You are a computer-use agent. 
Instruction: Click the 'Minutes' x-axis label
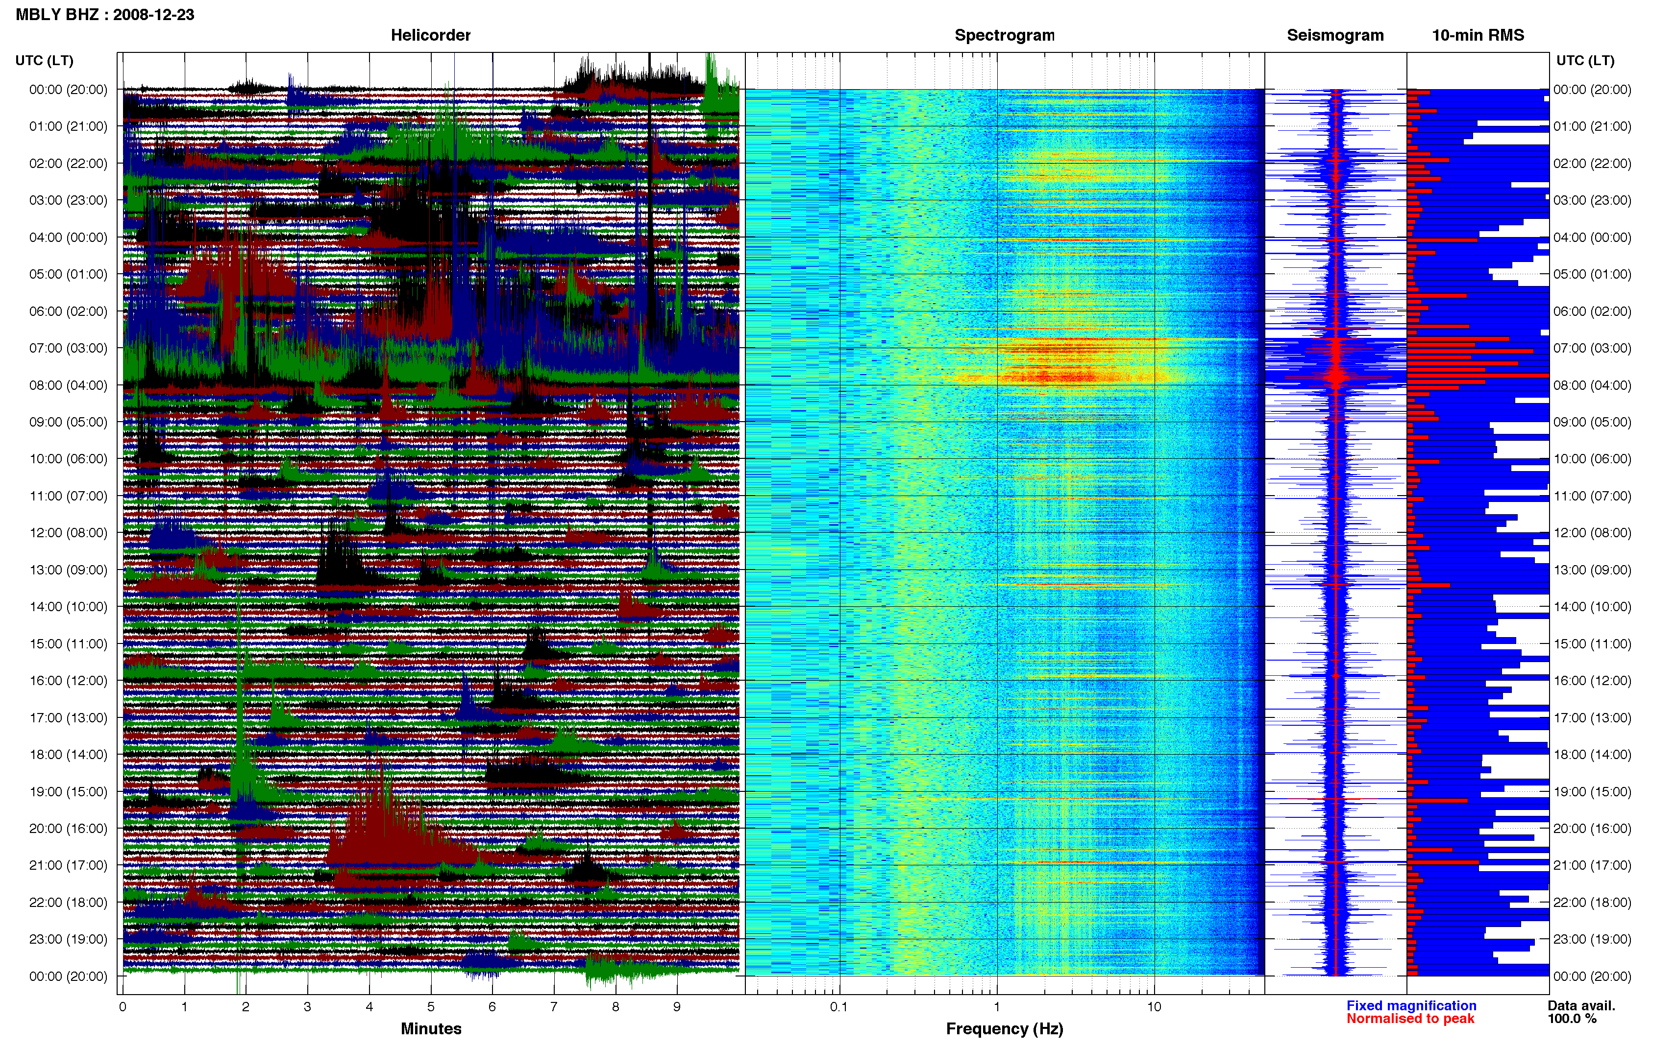click(431, 1028)
